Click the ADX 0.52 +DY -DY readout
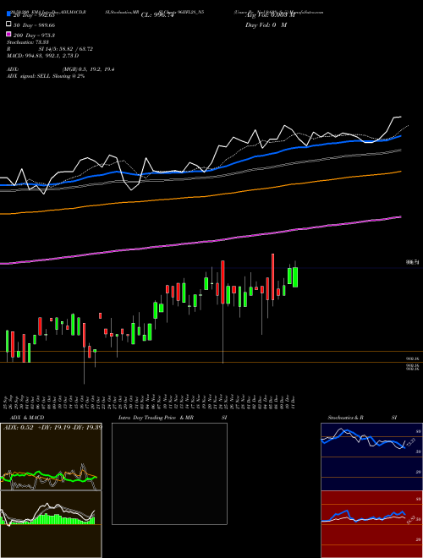 [52, 428]
